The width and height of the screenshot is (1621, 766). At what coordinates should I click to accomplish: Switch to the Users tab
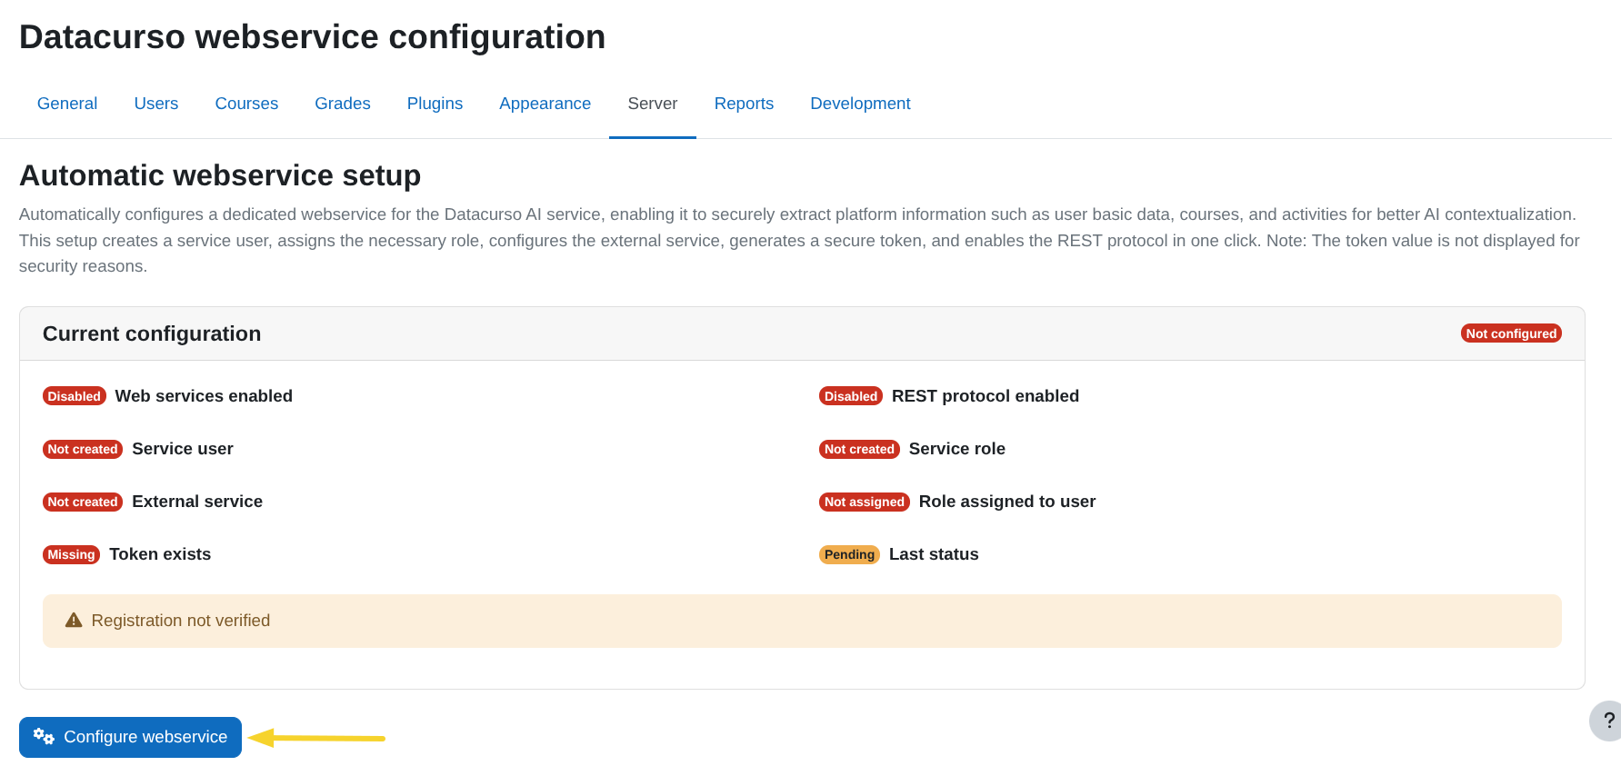coord(156,104)
